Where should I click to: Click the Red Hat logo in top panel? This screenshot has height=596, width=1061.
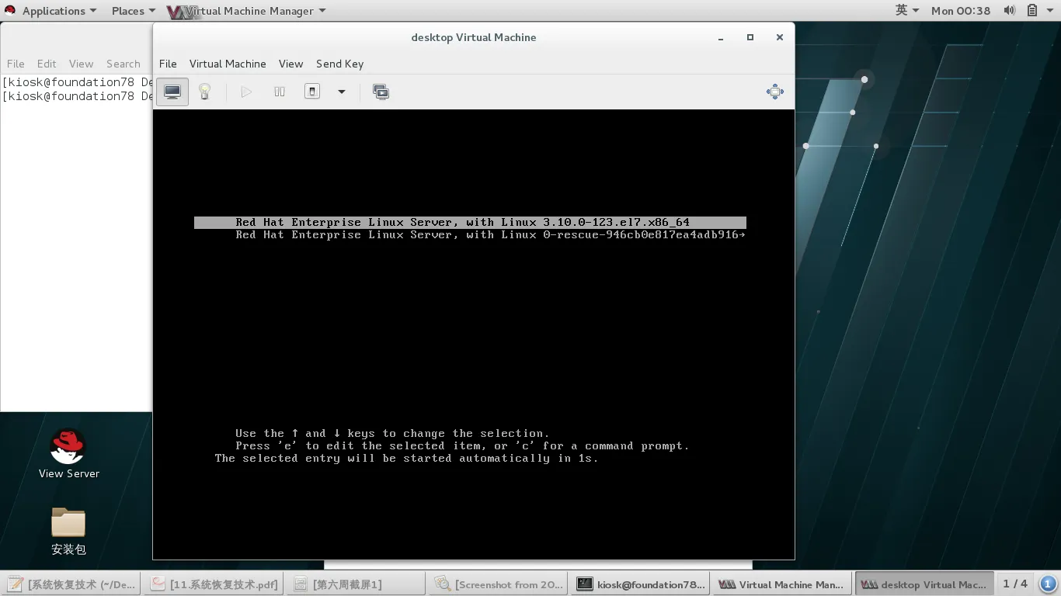pyautogui.click(x=10, y=11)
